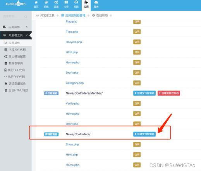The width and height of the screenshot is (201, 171).
Task: Open the 内容 grid icon in top bar
Action: tap(66, 4)
